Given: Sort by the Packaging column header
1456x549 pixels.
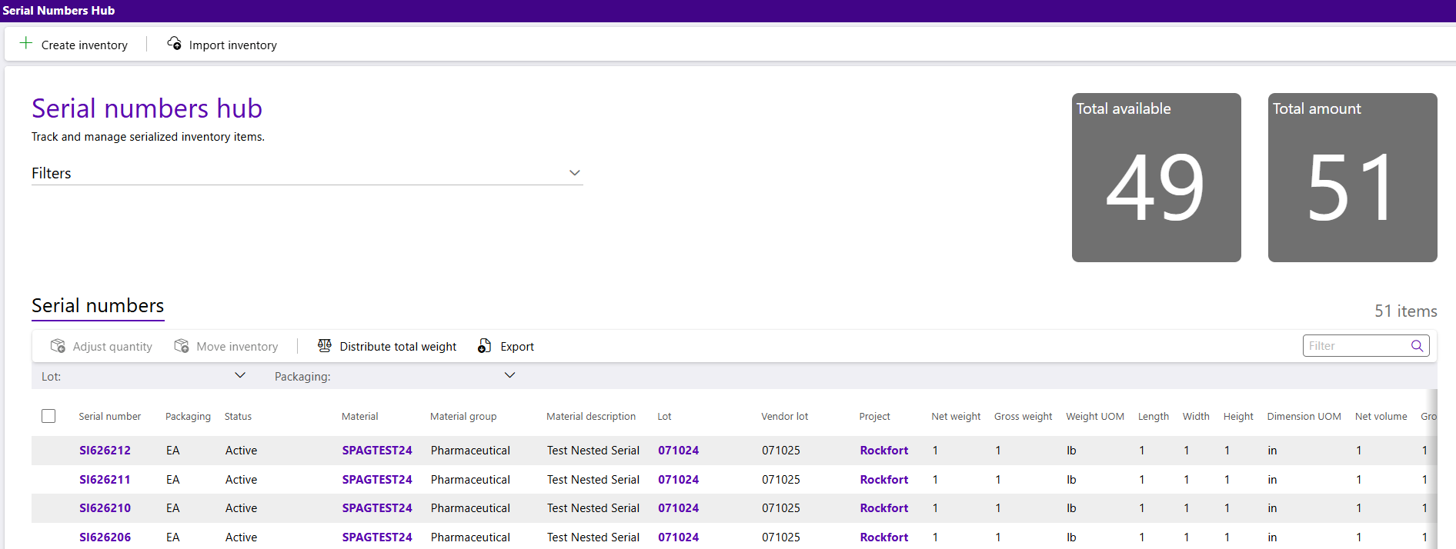Looking at the screenshot, I should point(188,417).
